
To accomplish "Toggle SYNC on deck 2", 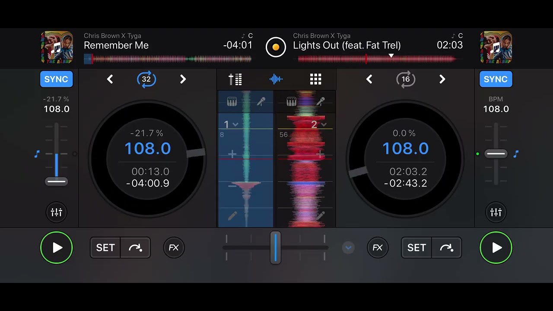I will tap(496, 79).
